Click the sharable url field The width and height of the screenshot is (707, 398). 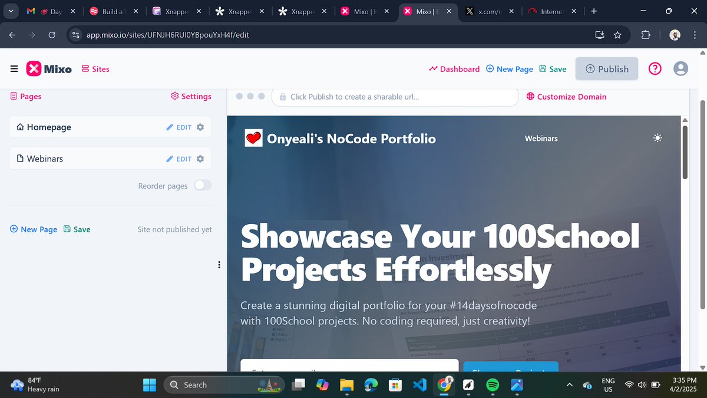point(395,97)
